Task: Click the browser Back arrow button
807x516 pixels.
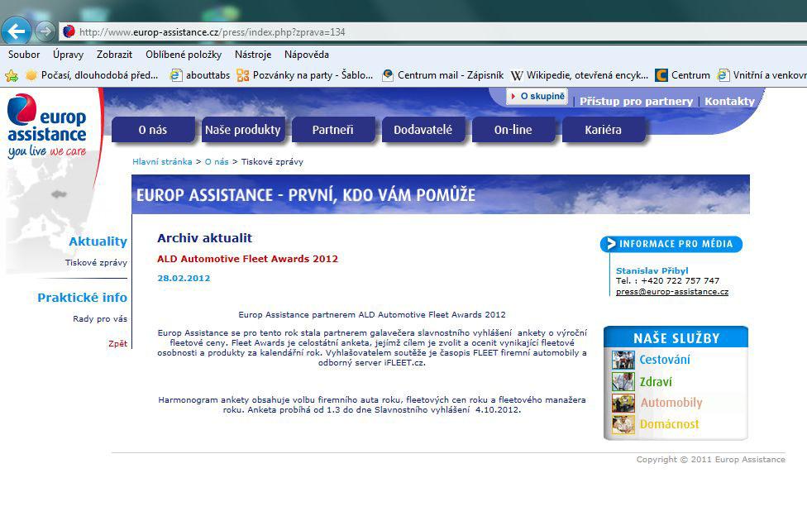Action: [16, 32]
